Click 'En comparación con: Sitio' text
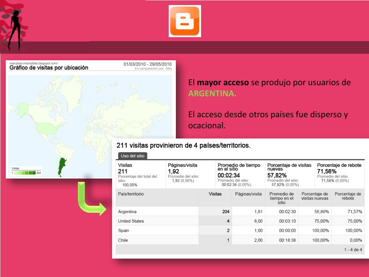Screen dimensions: 369x277 click(x=153, y=69)
